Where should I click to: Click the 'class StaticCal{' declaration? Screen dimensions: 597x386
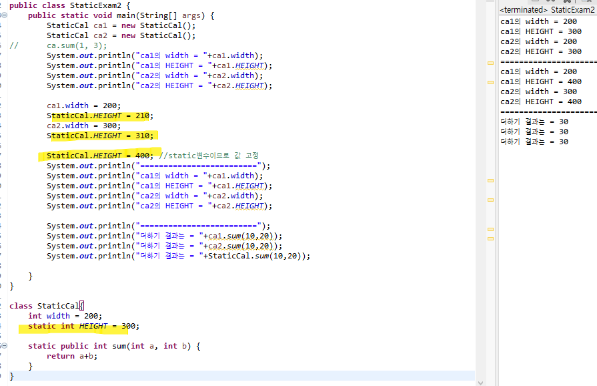[47, 306]
